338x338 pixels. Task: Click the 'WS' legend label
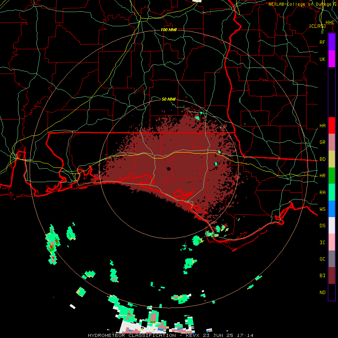point(322,209)
